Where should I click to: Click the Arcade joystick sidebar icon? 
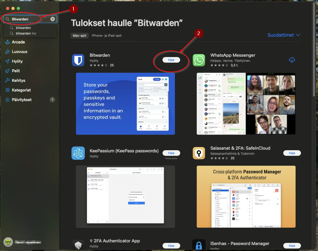(8, 42)
